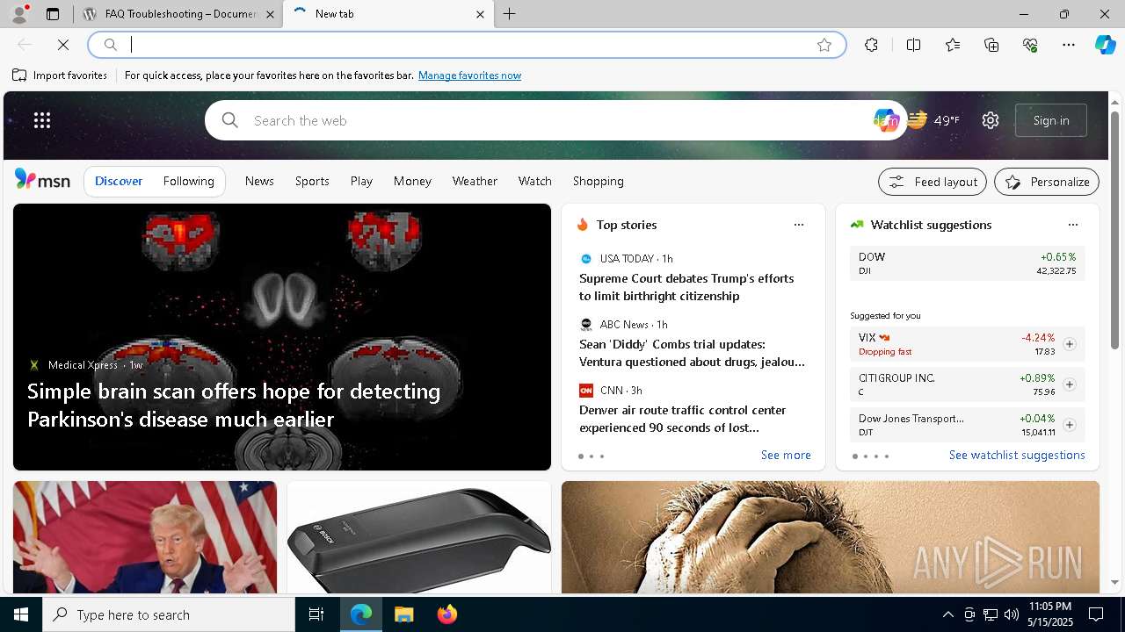Image resolution: width=1125 pixels, height=632 pixels.
Task: Add Dow Jones Transport to watchlist
Action: coord(1069,425)
